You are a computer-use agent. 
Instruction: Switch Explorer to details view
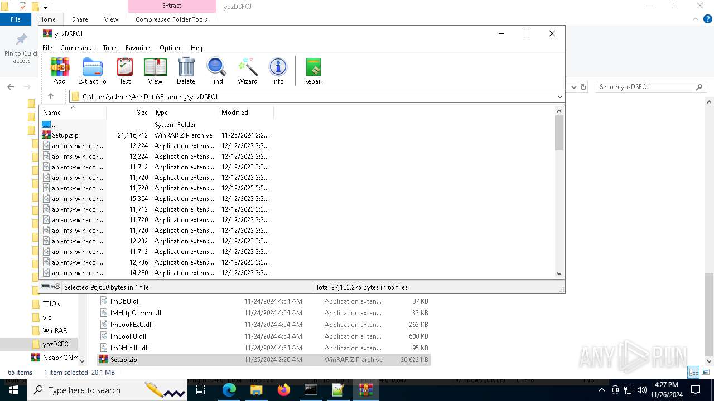coord(693,372)
